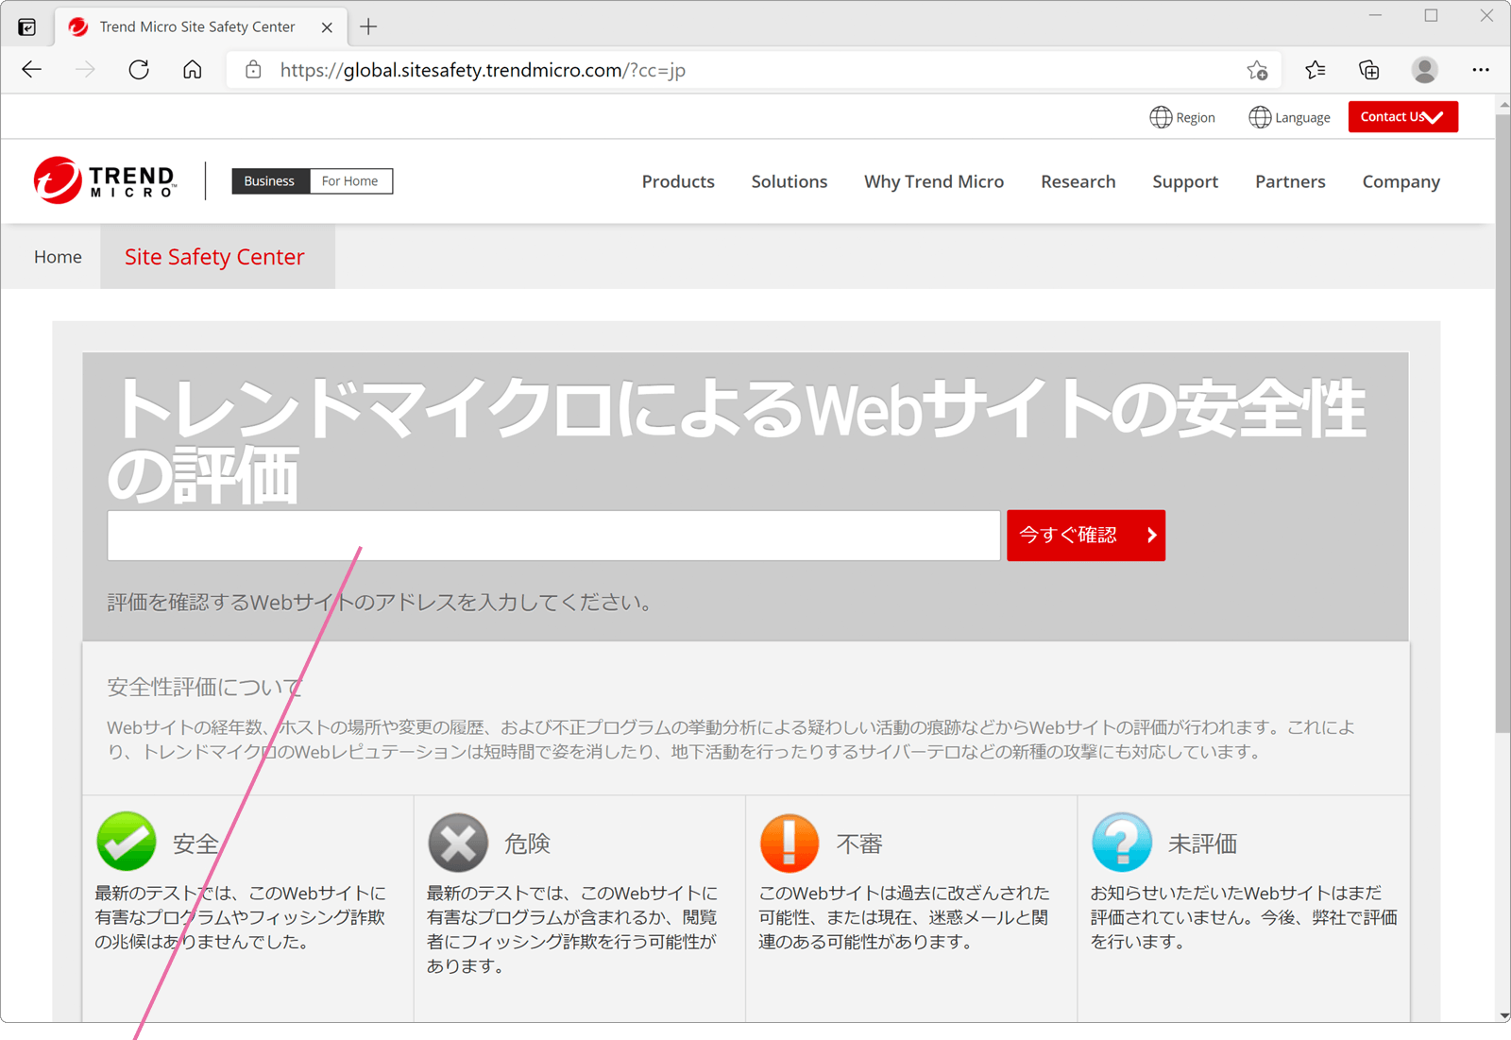The height and width of the screenshot is (1040, 1511).
Task: Click the gray Dangerous X icon
Action: 458,842
